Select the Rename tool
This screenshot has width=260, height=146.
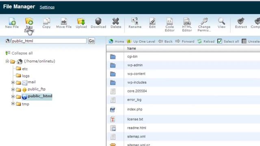[135, 23]
